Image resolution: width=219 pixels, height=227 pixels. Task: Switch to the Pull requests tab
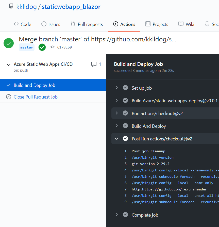click(87, 24)
